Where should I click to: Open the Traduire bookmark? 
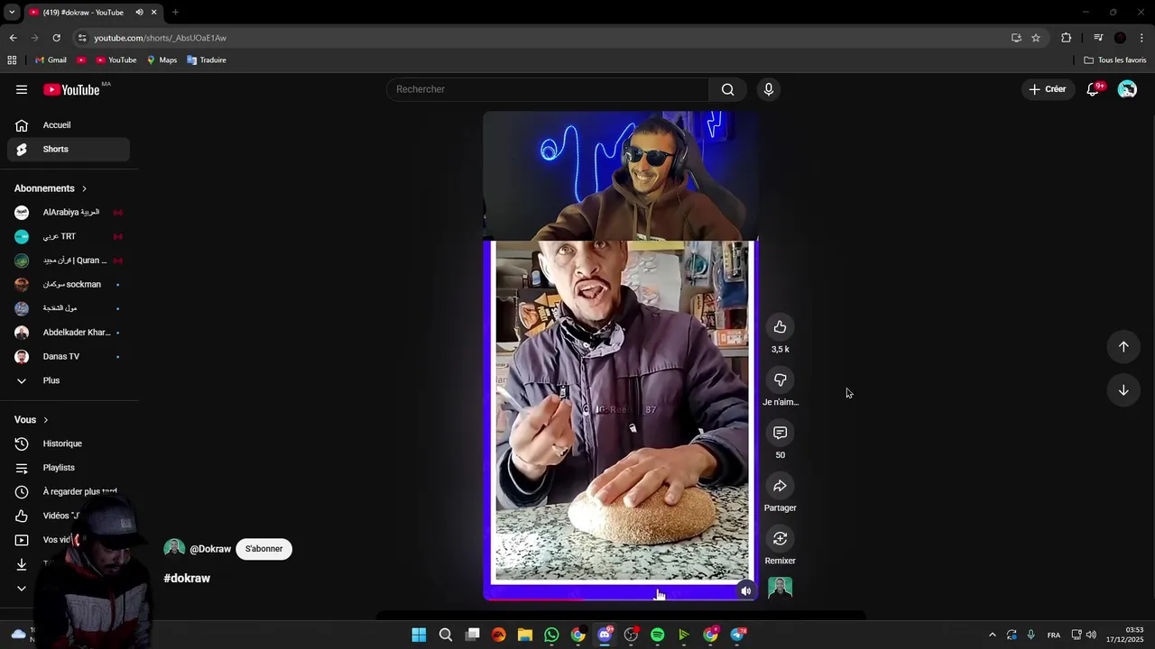pyautogui.click(x=207, y=60)
